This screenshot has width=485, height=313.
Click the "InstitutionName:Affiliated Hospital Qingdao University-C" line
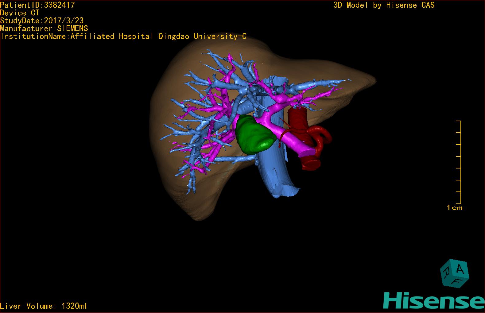coord(123,37)
